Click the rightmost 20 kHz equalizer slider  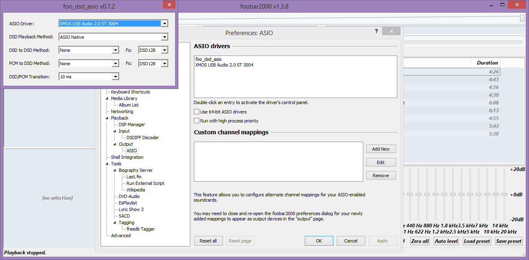point(504,194)
